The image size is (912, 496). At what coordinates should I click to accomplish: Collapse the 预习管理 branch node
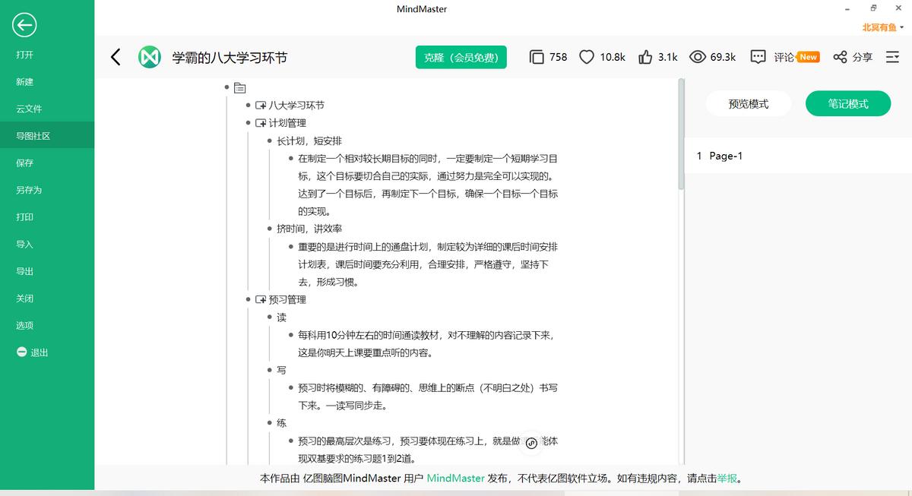[262, 299]
